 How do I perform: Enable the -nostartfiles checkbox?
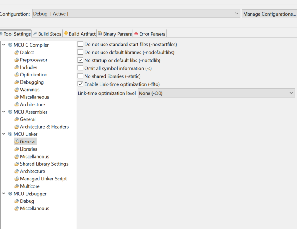pos(81,44)
